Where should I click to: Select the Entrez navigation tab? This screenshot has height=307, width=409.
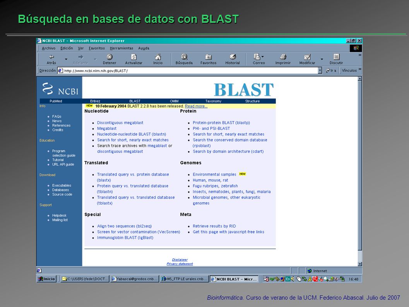pos(95,101)
